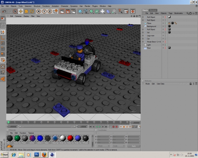198x158 pixels.
Task: Jump to the animation end
Action: [x=106, y=127]
